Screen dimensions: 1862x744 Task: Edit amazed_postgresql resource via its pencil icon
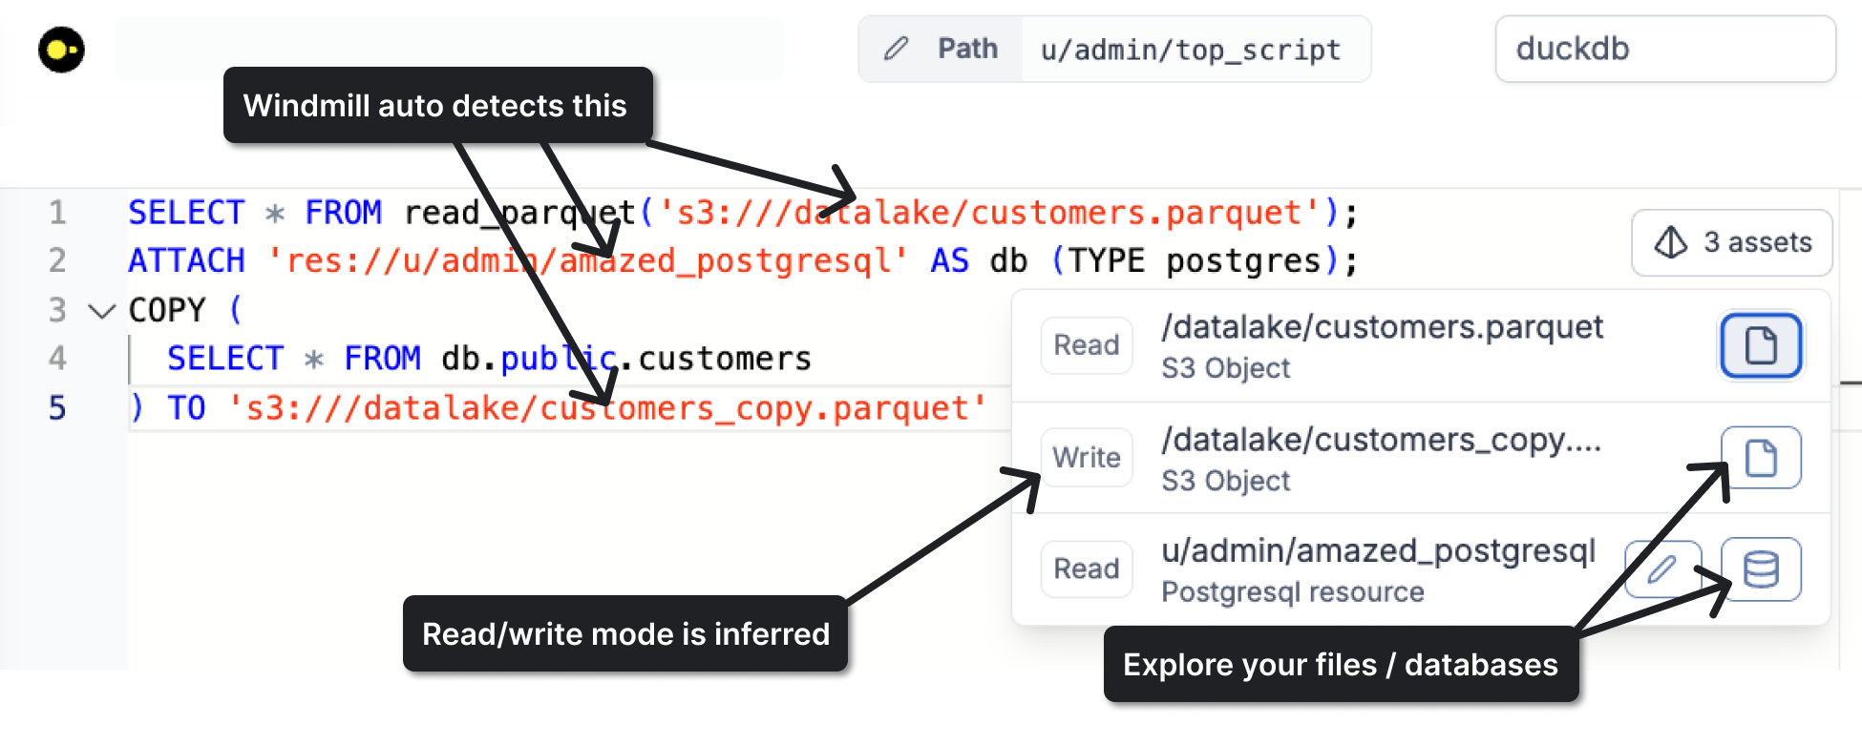[x=1662, y=569]
